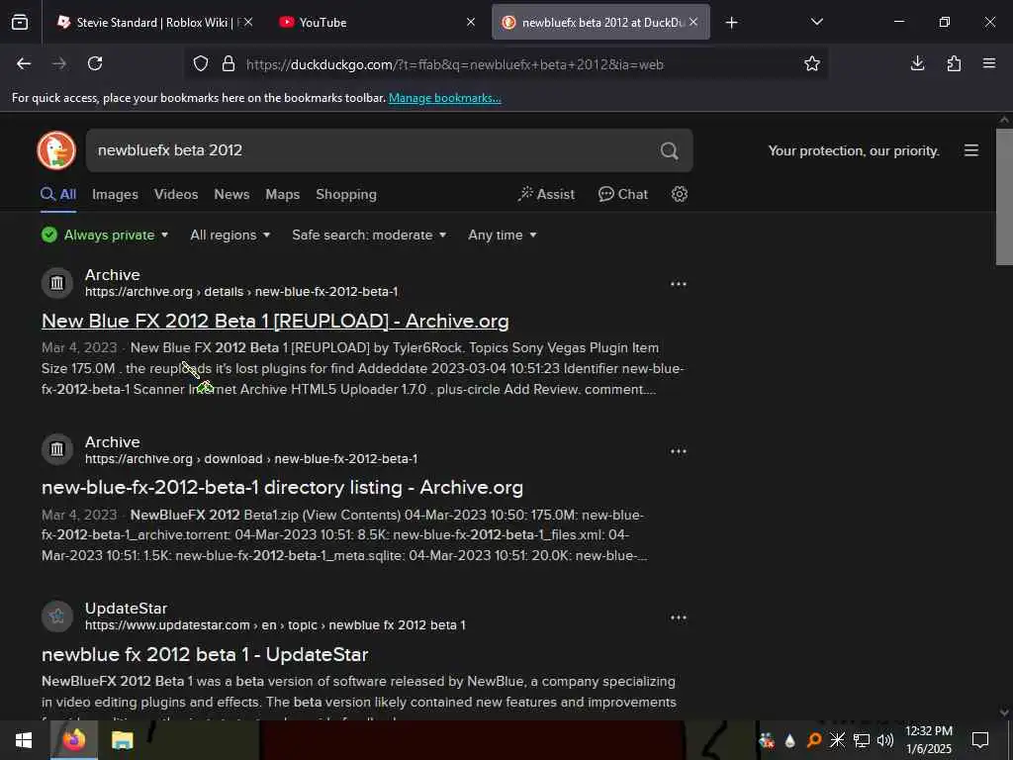Viewport: 1013px width, 760px height.
Task: Open options for directory listing result
Action: pyautogui.click(x=679, y=451)
